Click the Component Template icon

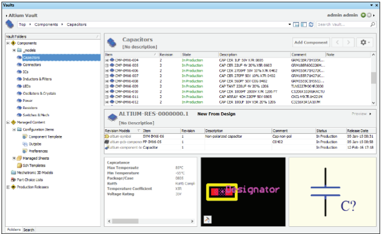tap(25, 137)
